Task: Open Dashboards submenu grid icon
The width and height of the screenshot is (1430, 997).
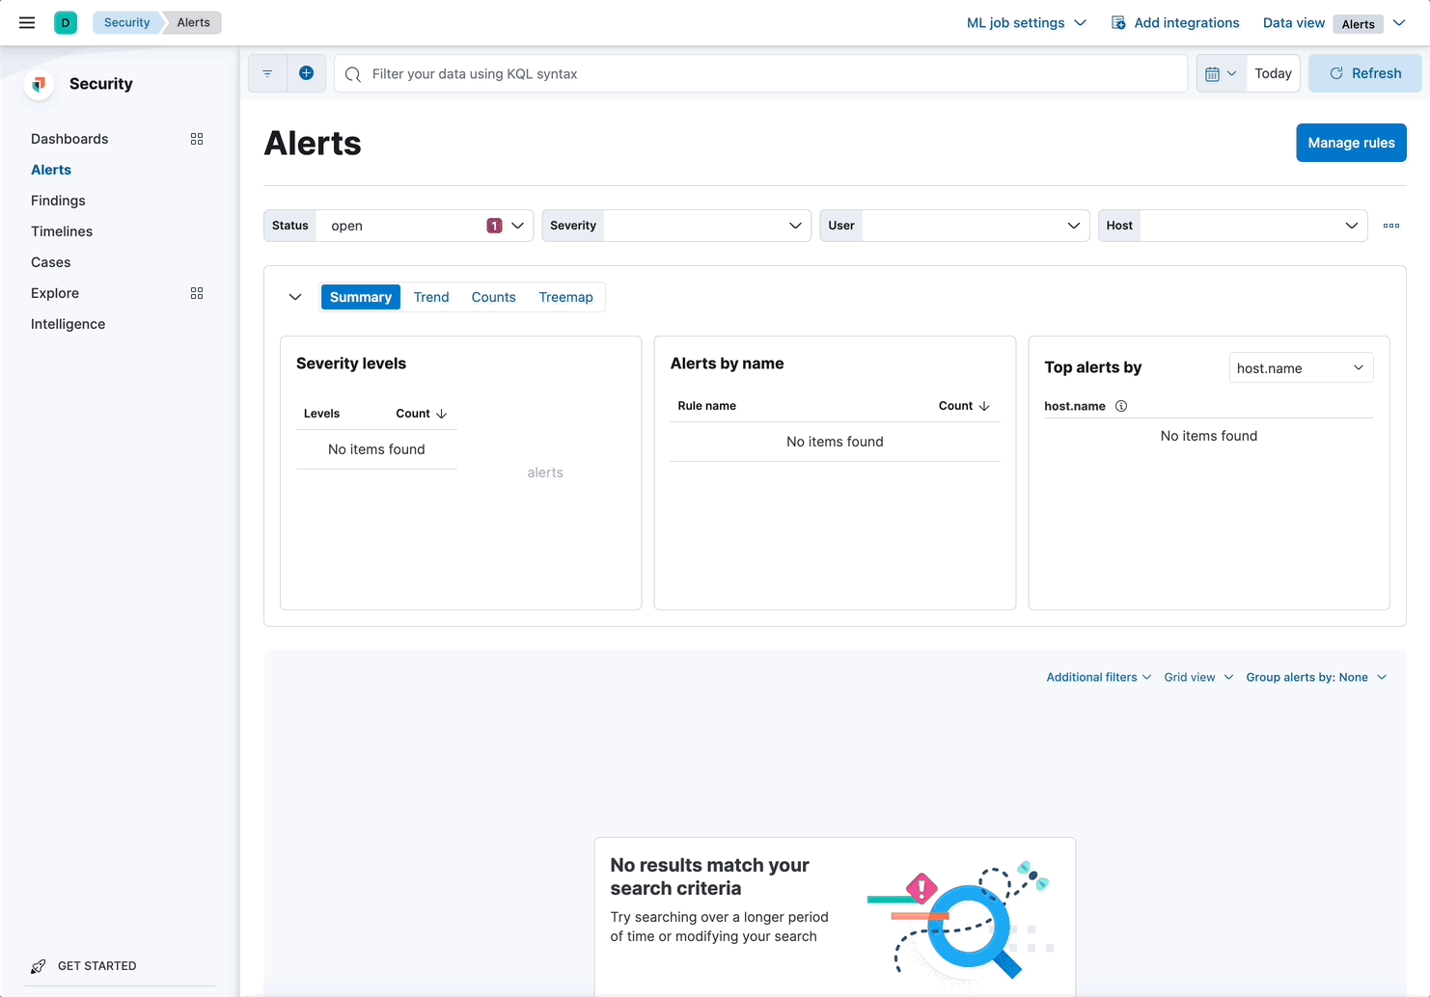Action: (197, 139)
